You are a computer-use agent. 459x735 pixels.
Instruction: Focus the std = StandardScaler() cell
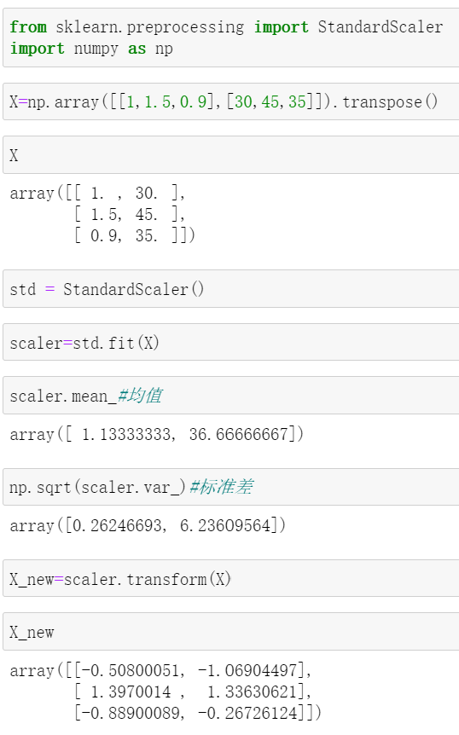pyautogui.click(x=230, y=289)
